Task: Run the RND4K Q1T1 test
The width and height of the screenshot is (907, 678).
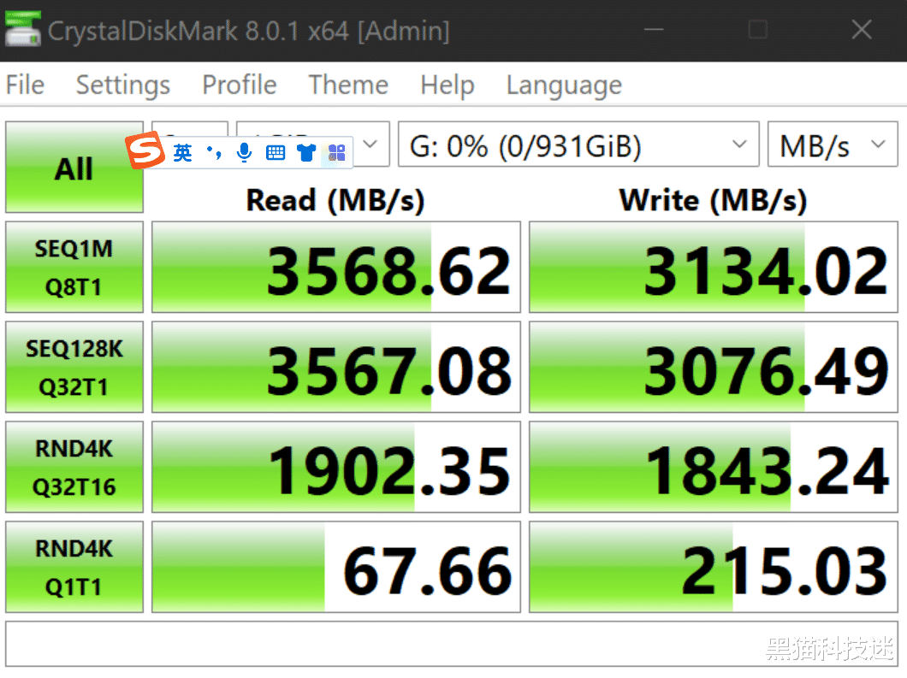Action: pyautogui.click(x=74, y=567)
